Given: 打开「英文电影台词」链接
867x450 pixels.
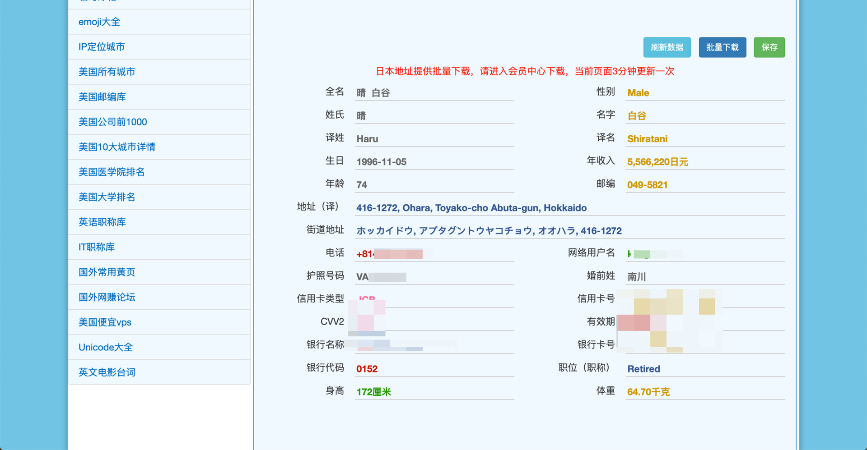Looking at the screenshot, I should point(107,372).
